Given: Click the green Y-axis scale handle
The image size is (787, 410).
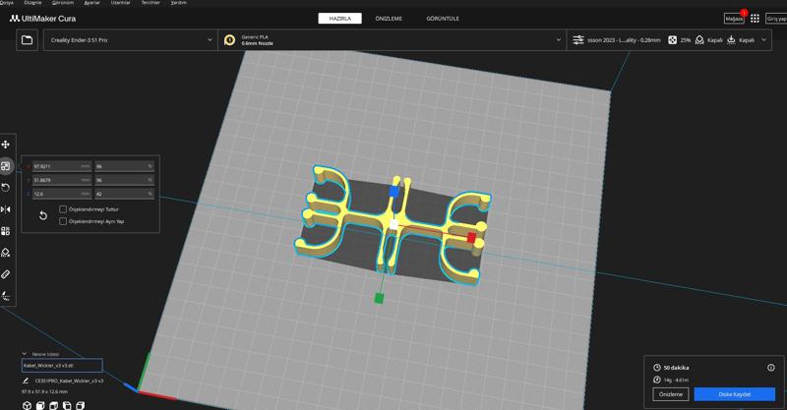Looking at the screenshot, I should (x=380, y=299).
